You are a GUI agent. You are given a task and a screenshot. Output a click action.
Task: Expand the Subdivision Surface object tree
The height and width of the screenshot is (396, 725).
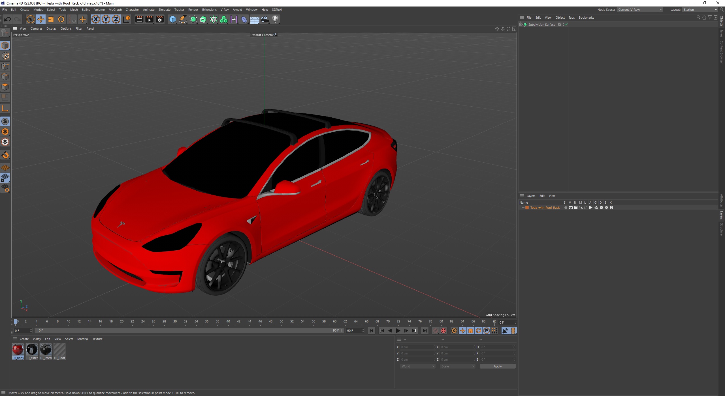(521, 25)
